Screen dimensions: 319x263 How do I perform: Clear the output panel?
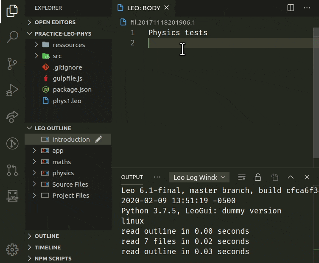(x=242, y=177)
